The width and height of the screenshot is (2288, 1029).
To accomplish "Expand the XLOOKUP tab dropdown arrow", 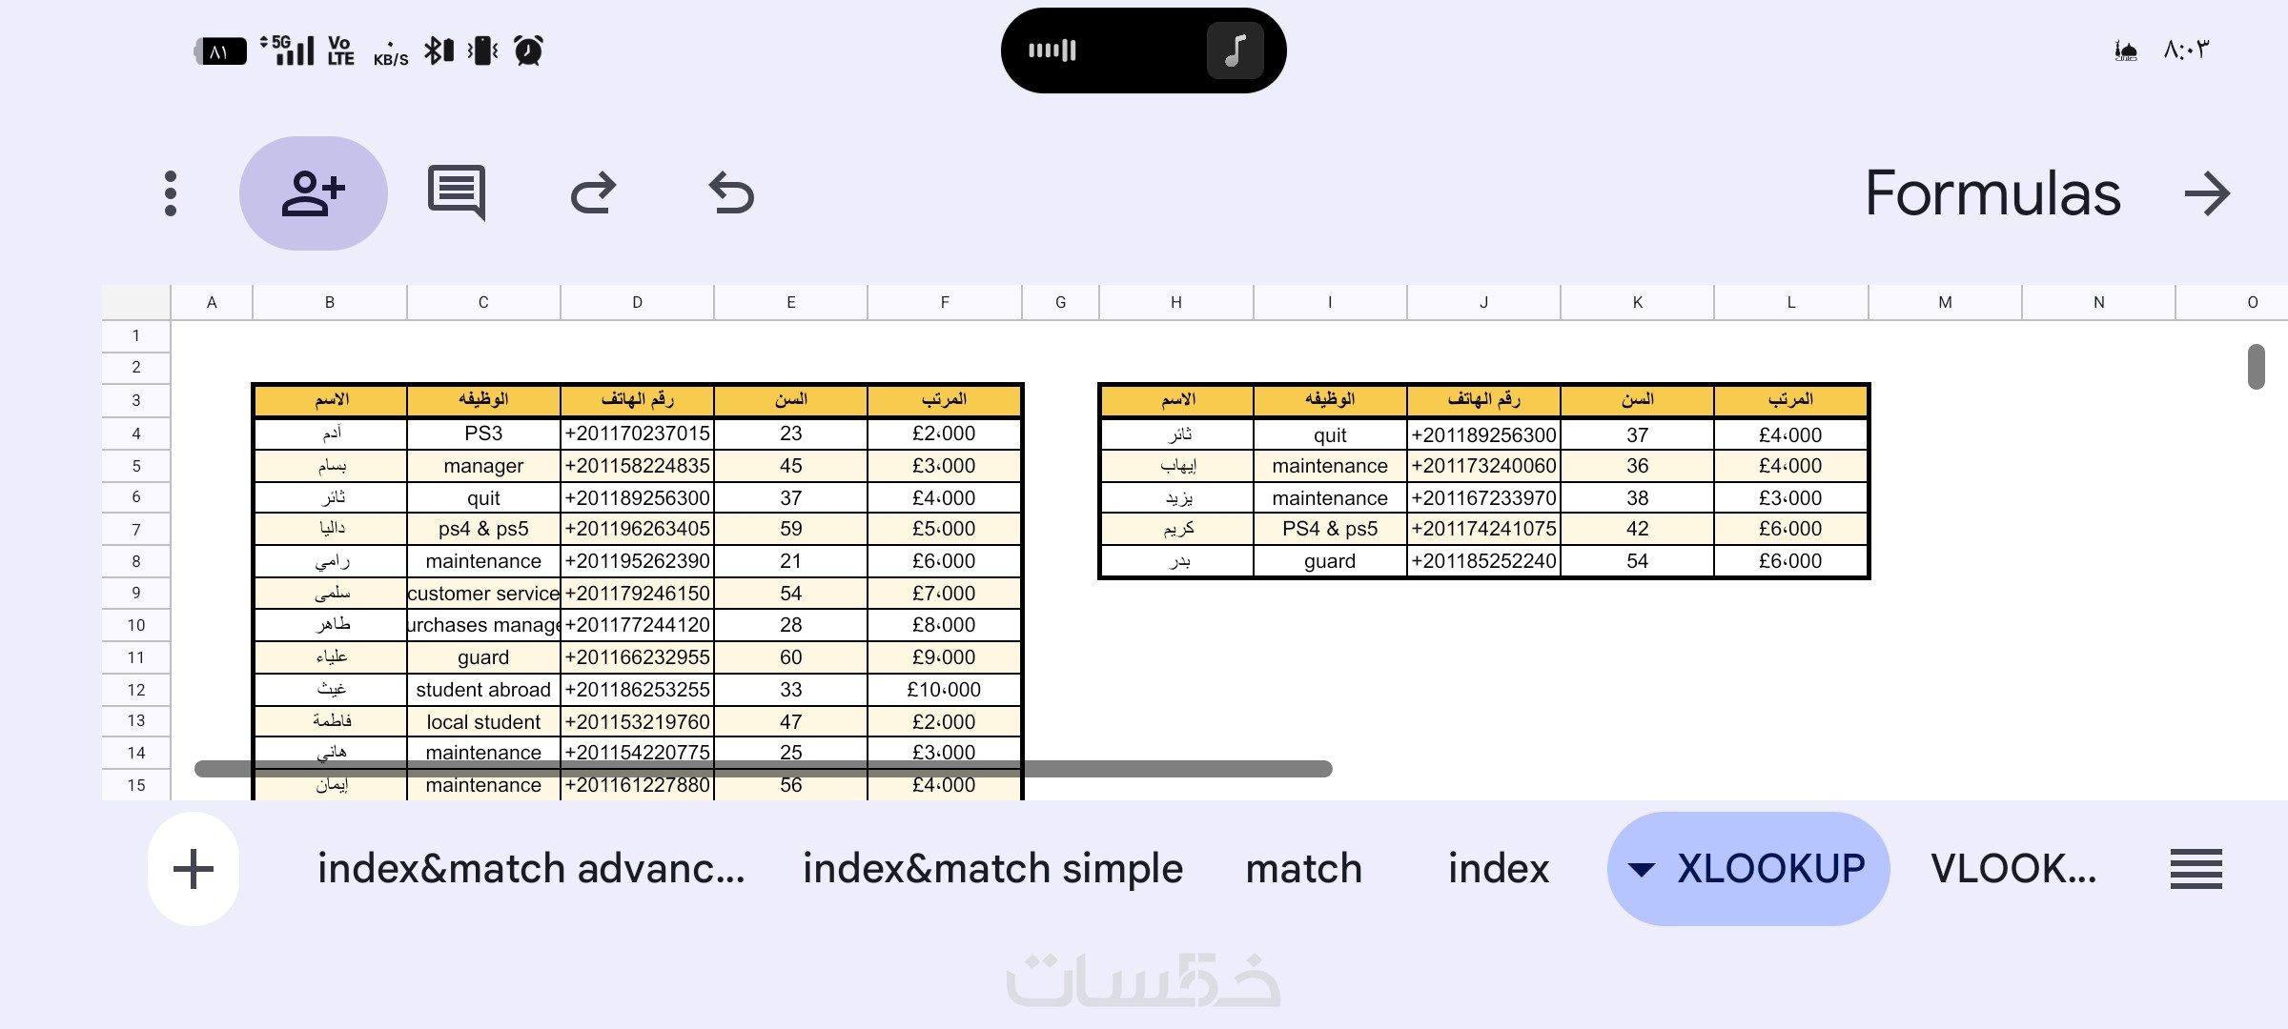I will pos(1642,869).
